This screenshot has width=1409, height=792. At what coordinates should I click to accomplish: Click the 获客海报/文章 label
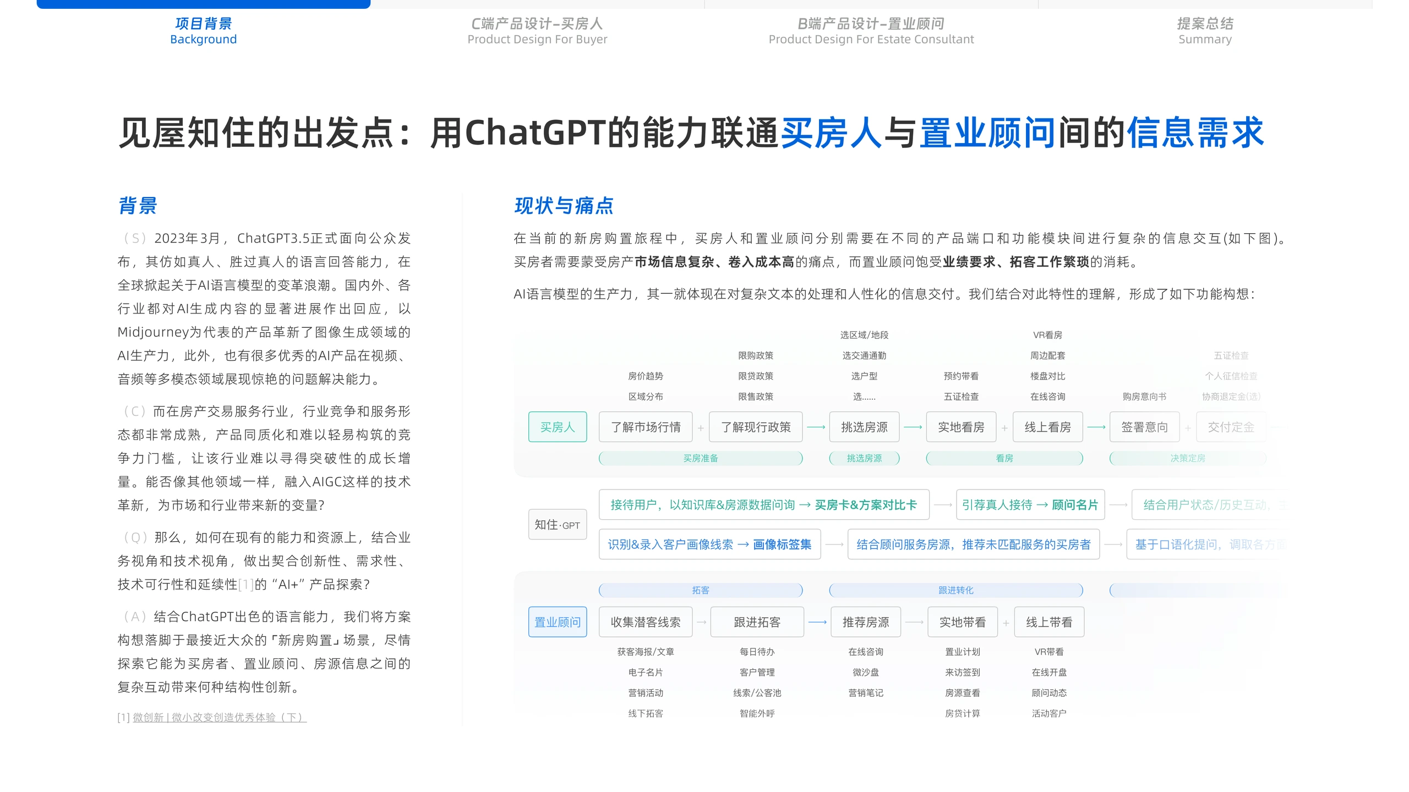coord(646,652)
